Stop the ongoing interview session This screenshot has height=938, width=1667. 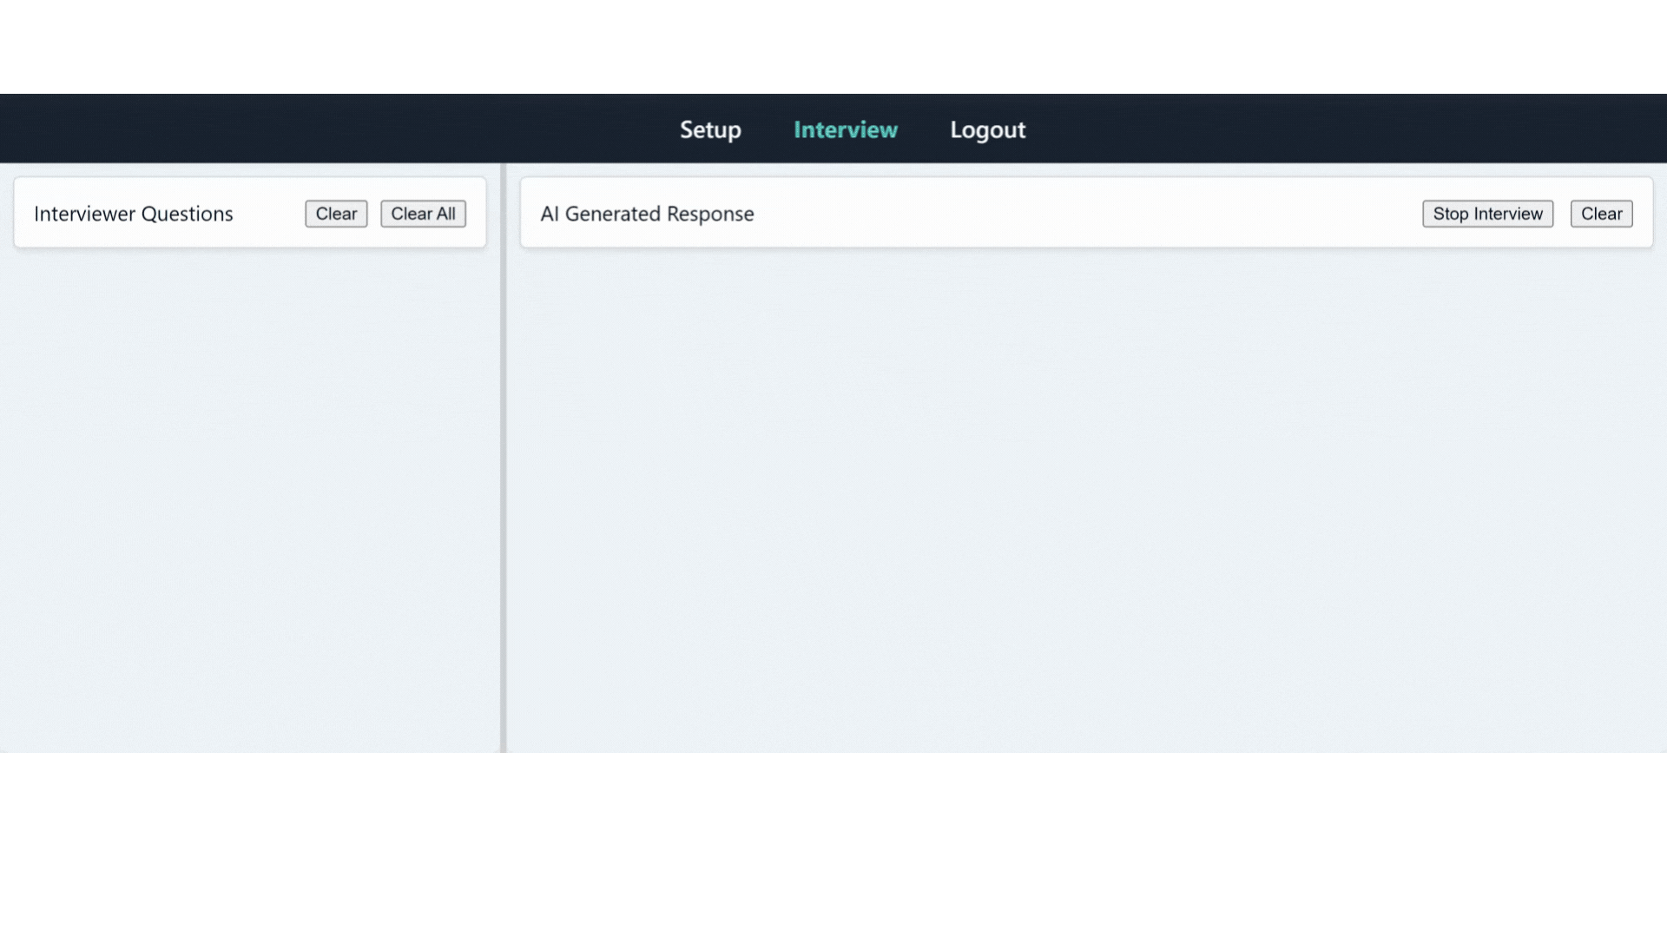point(1487,214)
